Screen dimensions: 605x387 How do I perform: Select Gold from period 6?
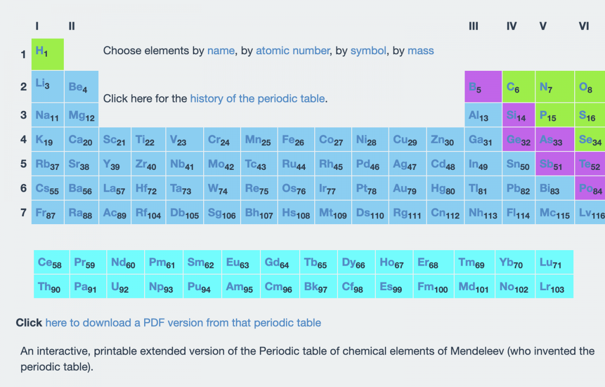pyautogui.click(x=406, y=188)
